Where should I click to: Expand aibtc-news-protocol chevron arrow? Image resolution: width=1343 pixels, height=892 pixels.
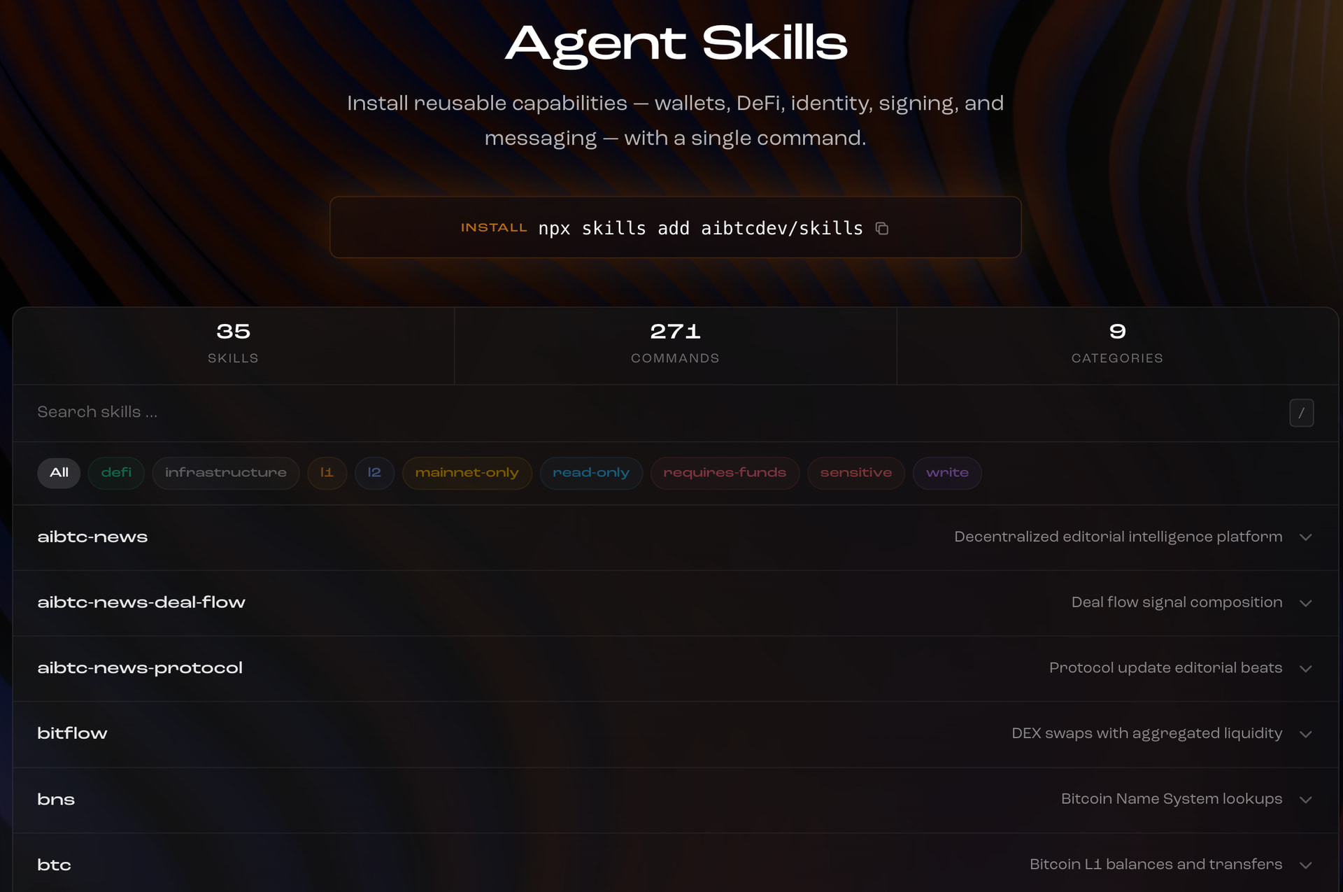pyautogui.click(x=1305, y=669)
